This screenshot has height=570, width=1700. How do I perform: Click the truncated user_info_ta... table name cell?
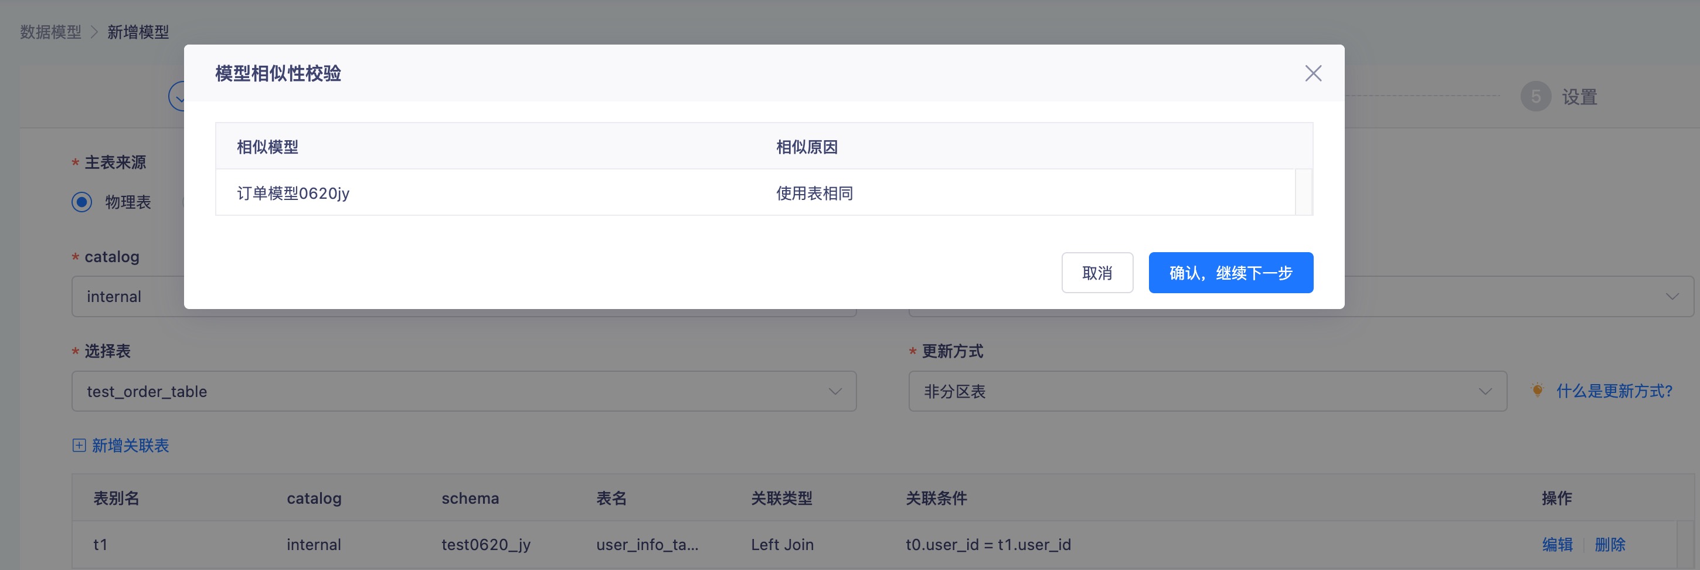(x=647, y=544)
